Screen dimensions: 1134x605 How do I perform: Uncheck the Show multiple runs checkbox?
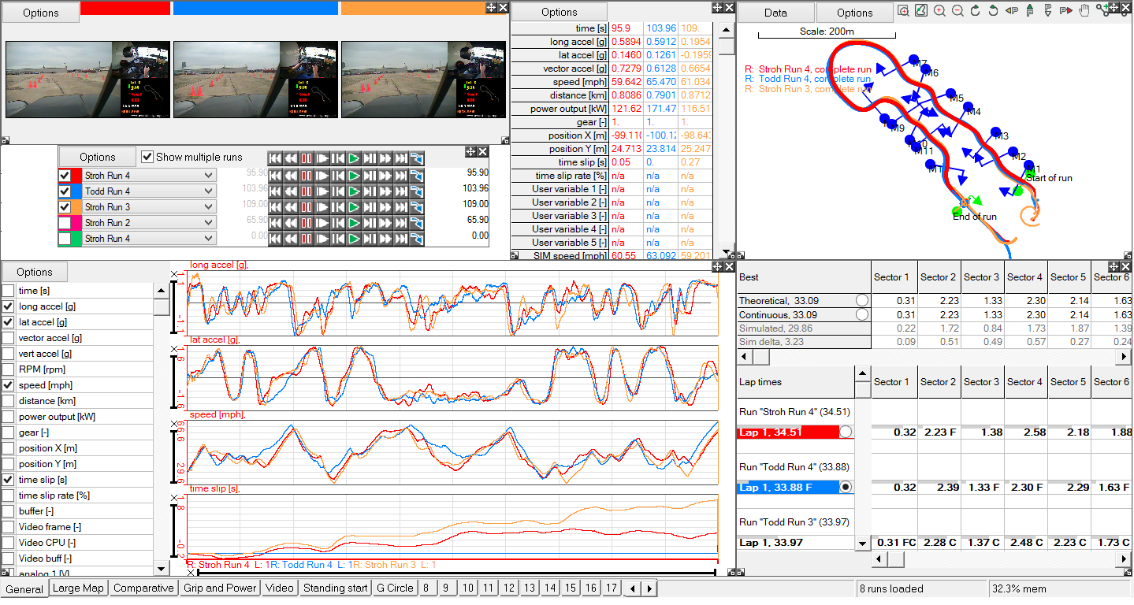pyautogui.click(x=147, y=157)
